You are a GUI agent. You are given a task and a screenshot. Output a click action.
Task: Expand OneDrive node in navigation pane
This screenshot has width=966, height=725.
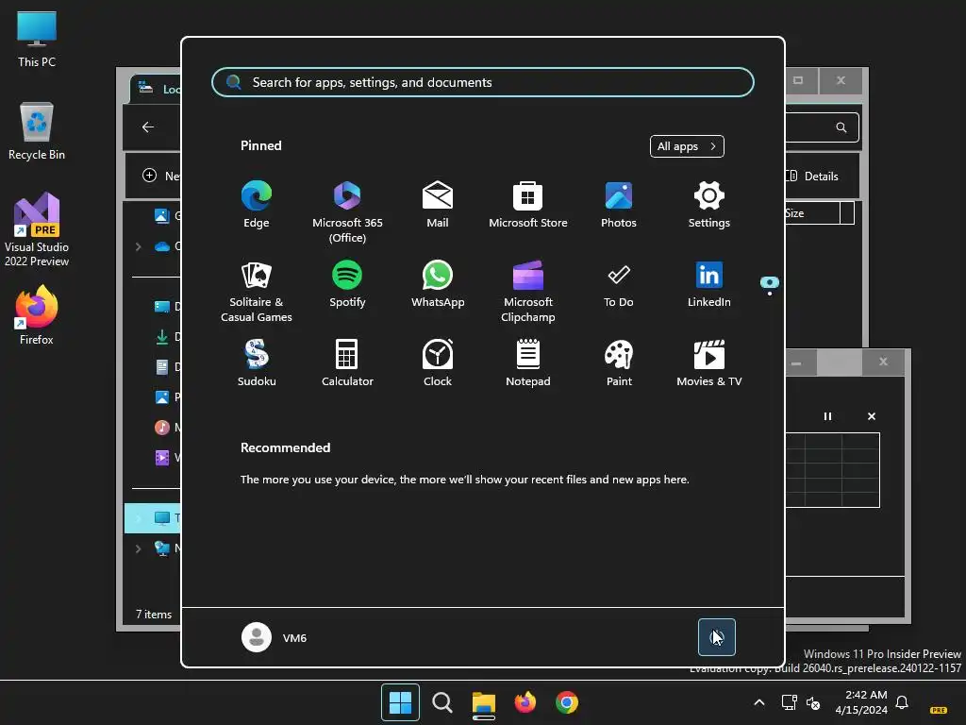point(138,246)
